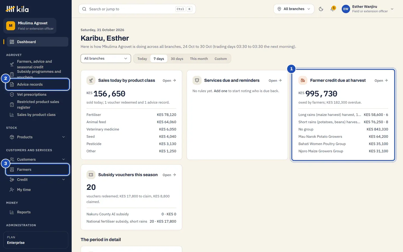Open the top-bar All branches selector
Image resolution: width=403 pixels, height=252 pixels.
(294, 9)
